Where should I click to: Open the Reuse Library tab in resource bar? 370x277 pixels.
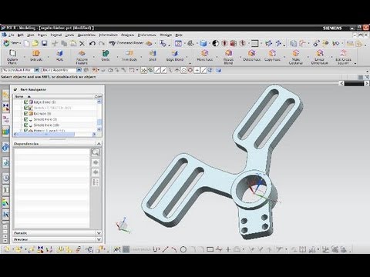pos(6,132)
